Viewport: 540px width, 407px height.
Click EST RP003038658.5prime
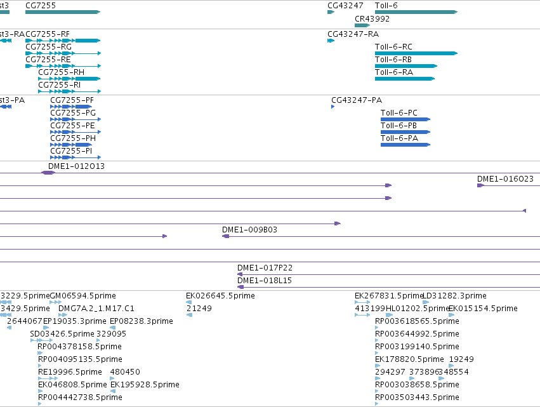[376, 391]
